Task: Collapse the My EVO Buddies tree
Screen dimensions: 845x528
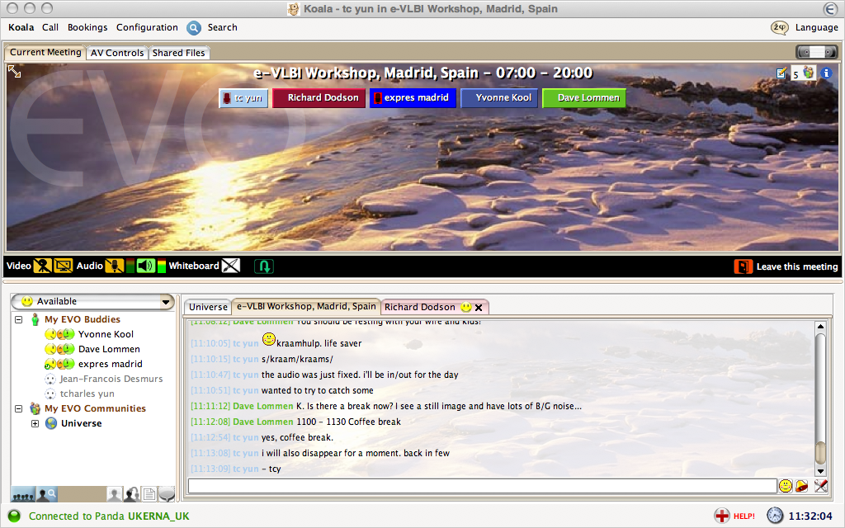Action: click(x=19, y=319)
